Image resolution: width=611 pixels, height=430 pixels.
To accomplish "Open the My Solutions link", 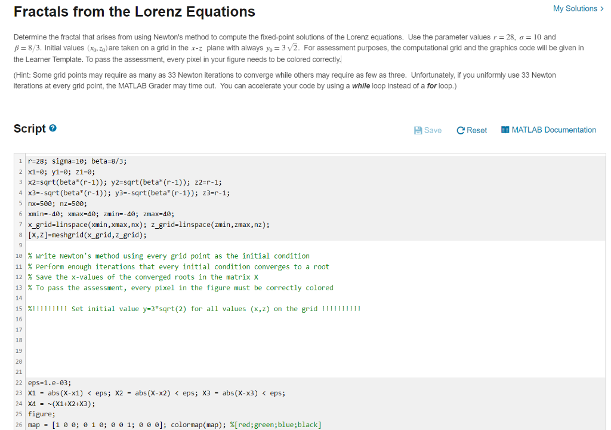I will click(x=576, y=9).
